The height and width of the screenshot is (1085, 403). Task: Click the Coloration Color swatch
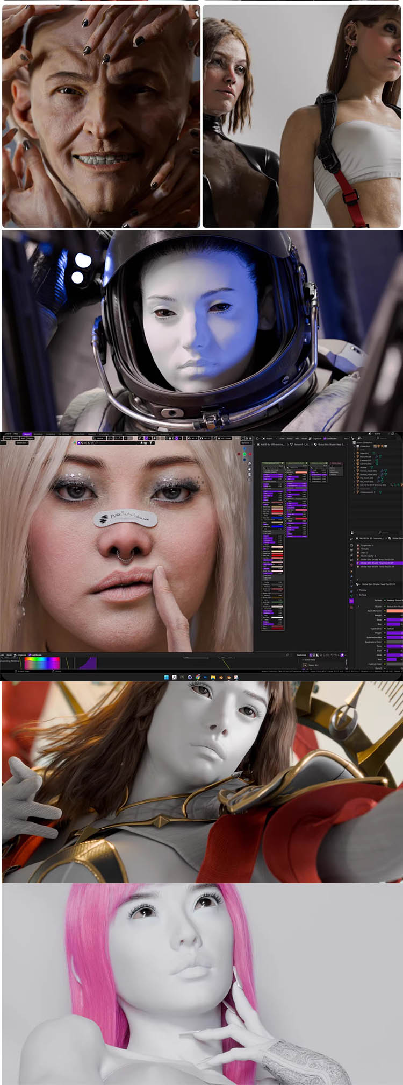pos(394,642)
